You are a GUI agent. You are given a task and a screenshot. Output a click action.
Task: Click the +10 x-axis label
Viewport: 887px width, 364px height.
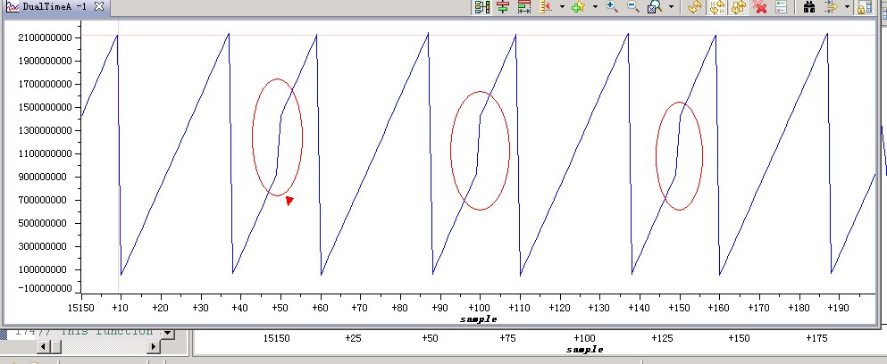click(121, 308)
